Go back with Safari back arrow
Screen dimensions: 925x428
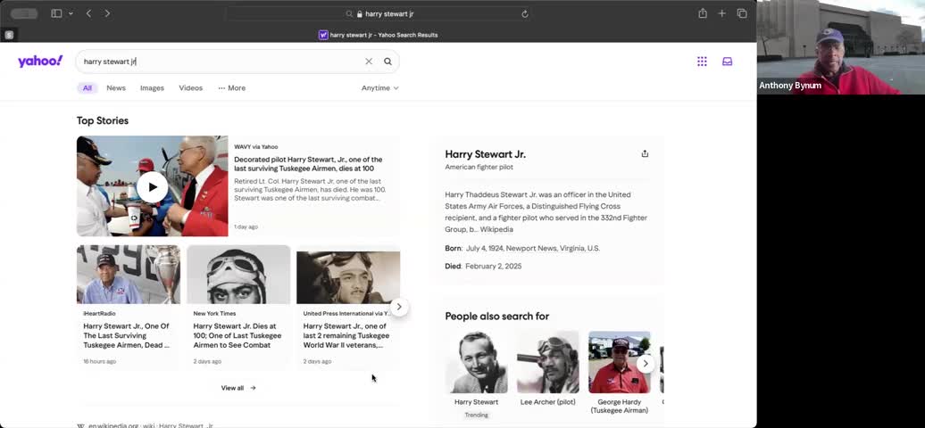(x=88, y=13)
